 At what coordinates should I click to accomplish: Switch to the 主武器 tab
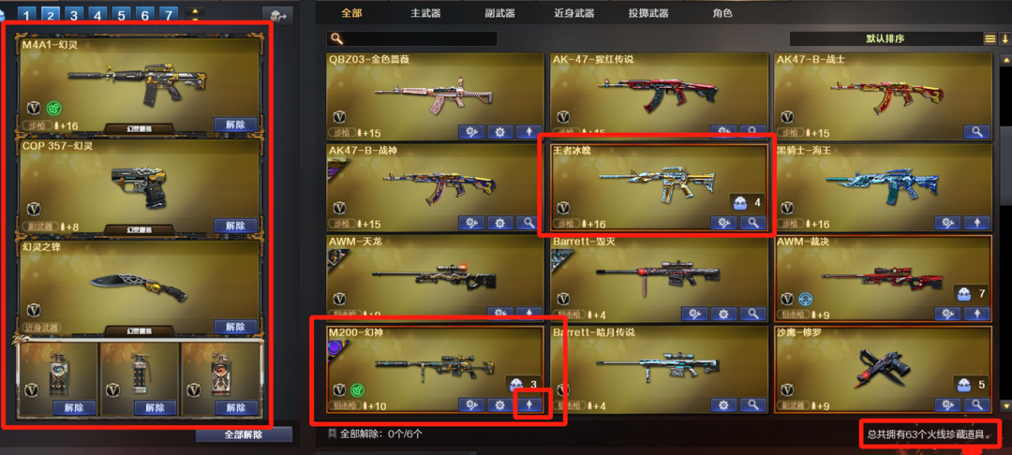point(425,13)
